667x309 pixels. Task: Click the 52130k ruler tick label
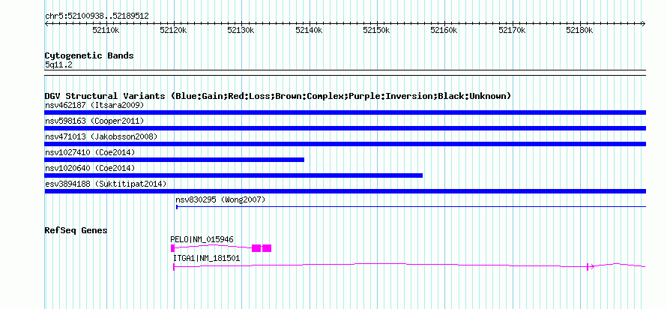[x=241, y=30]
